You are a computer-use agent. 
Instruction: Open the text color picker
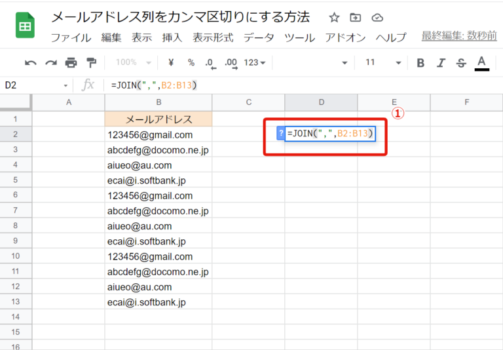coord(481,63)
